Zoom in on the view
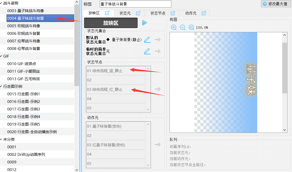This screenshot has width=292, height=172. click(174, 27)
